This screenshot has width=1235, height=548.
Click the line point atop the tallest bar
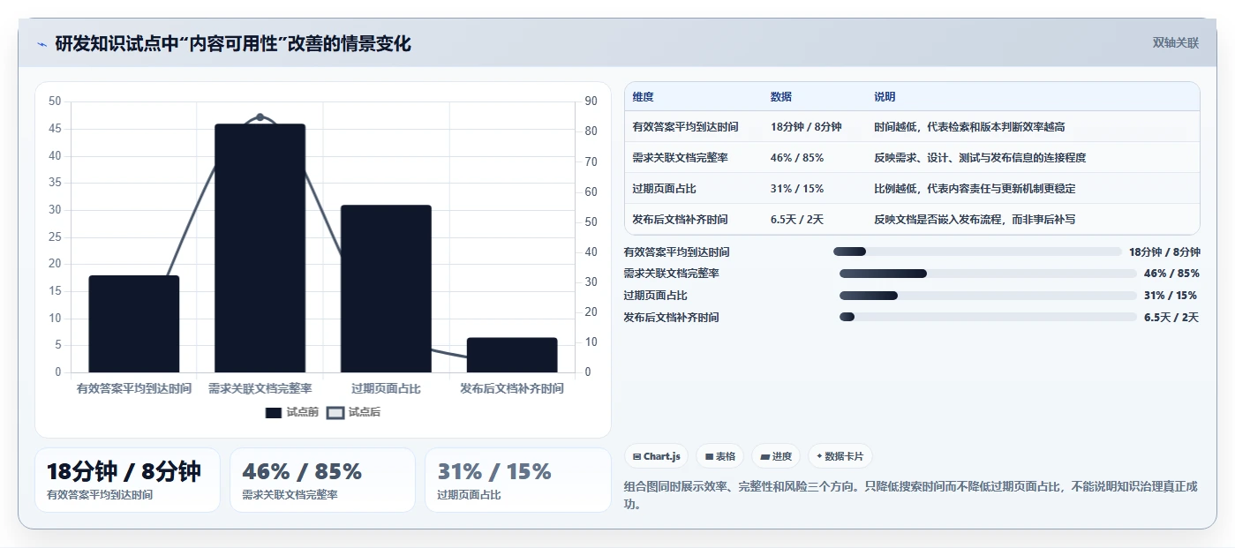(260, 116)
